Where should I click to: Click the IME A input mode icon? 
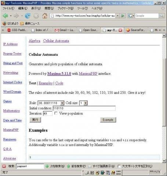coord(88,173)
